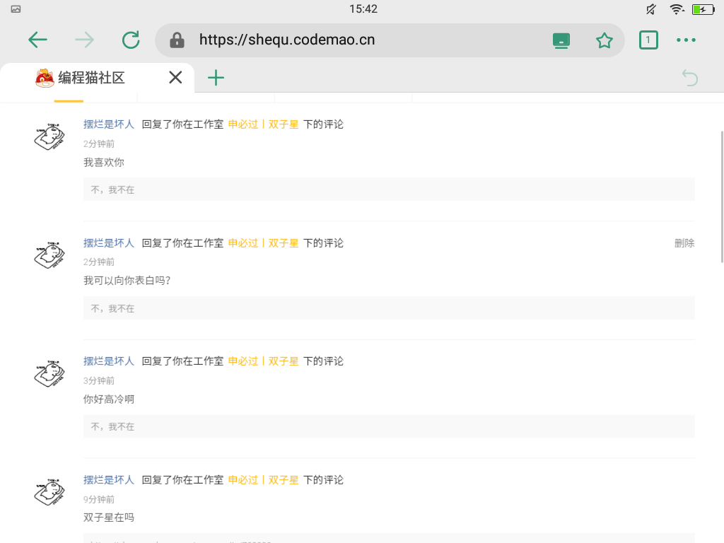
Task: Click the browser forward arrow
Action: 84,40
